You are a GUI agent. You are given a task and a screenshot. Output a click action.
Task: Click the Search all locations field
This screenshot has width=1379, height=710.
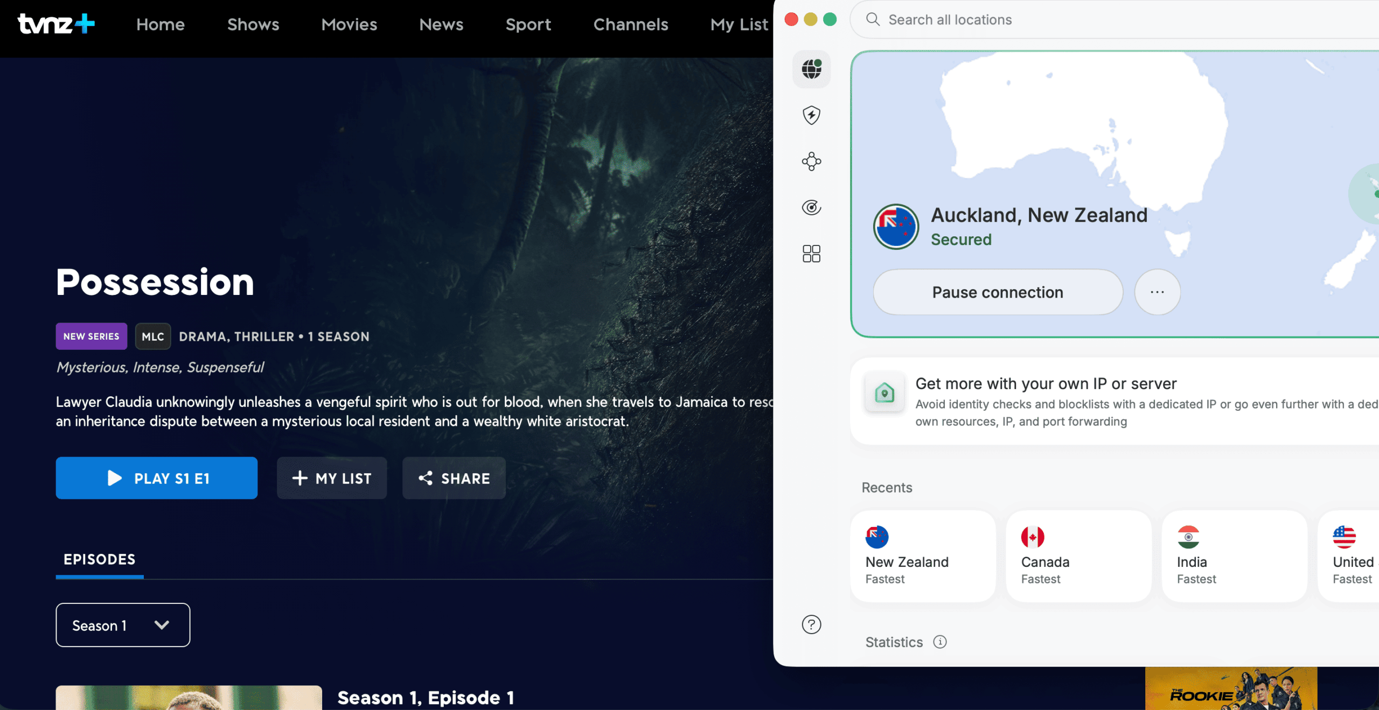point(1115,19)
